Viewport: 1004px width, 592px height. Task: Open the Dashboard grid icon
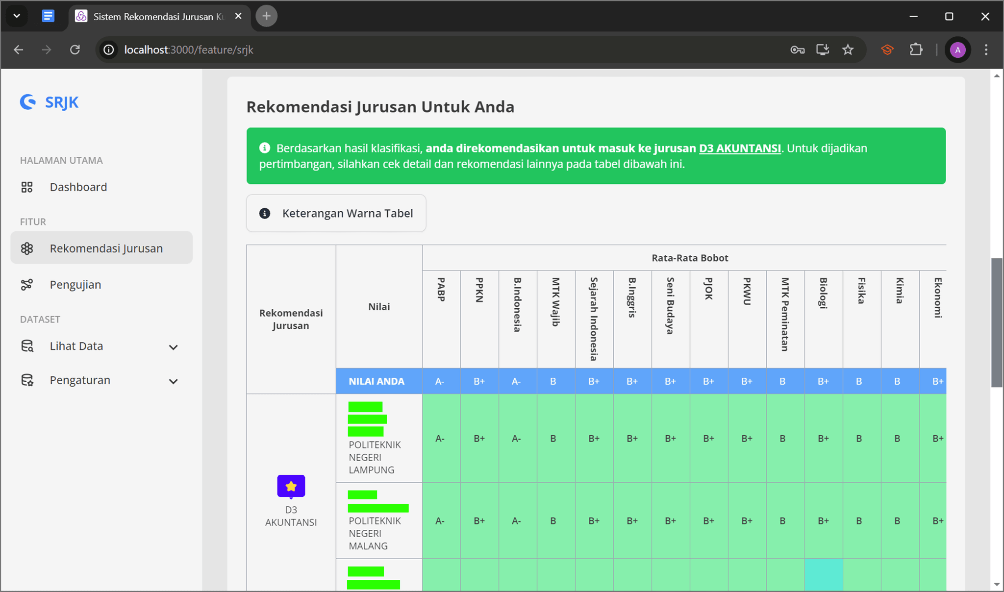pyautogui.click(x=27, y=187)
